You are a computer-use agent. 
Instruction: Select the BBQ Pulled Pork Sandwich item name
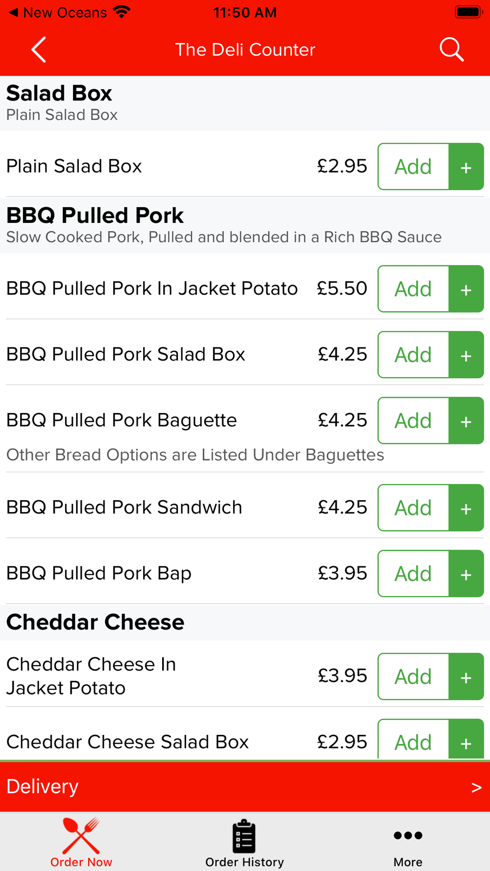[x=124, y=508]
